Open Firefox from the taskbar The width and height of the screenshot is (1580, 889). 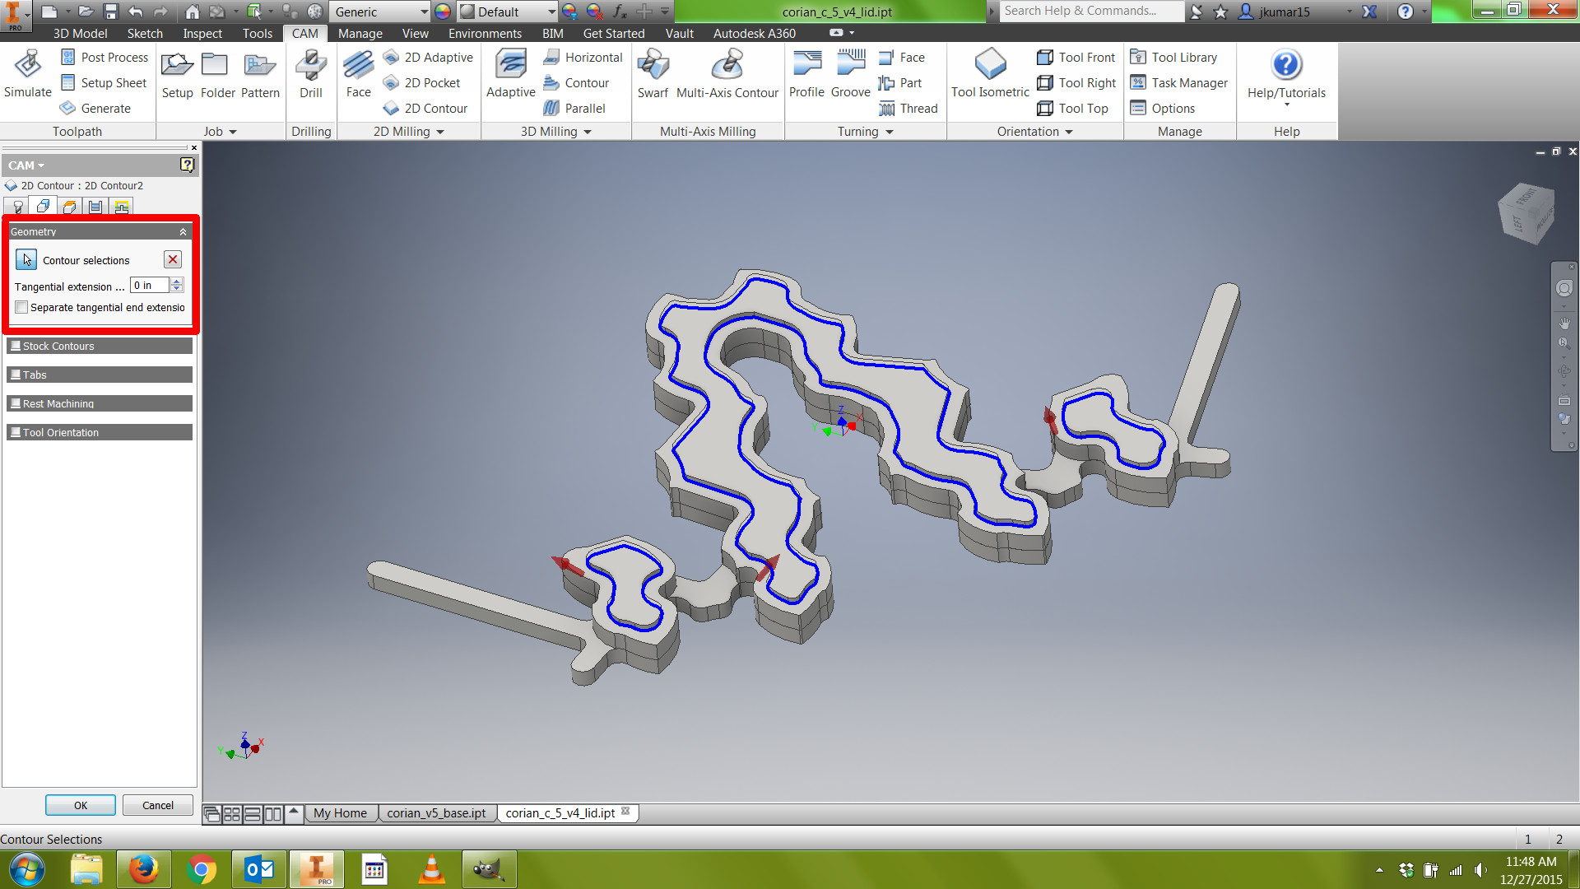(143, 869)
